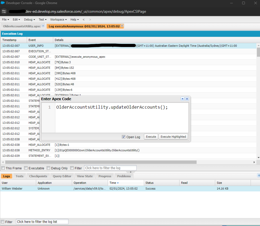
Task: Open the Edit menu
Action: [16, 19]
